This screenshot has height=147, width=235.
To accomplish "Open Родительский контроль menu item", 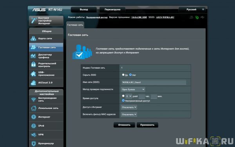I will coord(46,65).
